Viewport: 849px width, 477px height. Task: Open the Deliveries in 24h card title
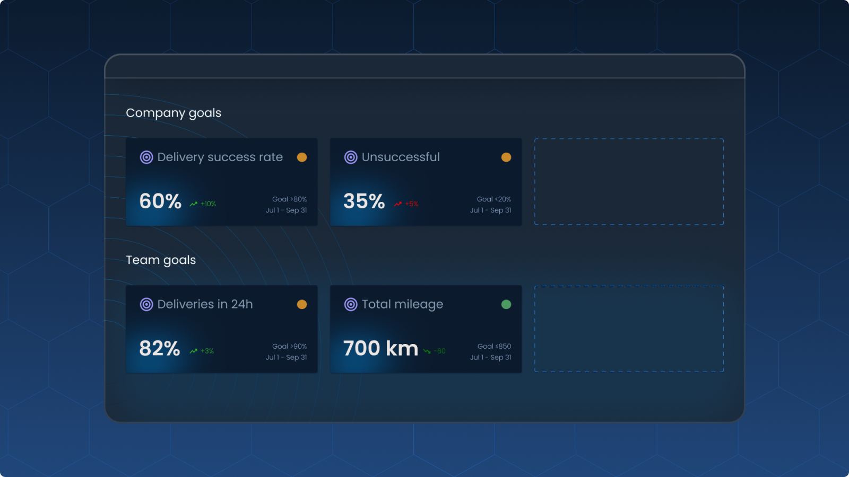(205, 304)
